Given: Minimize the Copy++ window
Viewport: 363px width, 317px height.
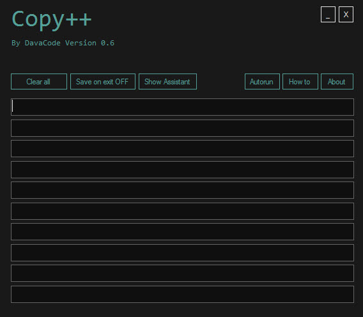Looking at the screenshot, I should click(x=328, y=14).
